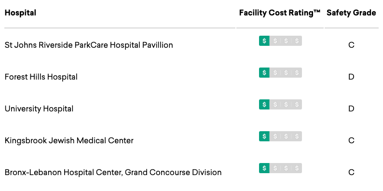Click the C safety grade for Bronx-Lebanon
Screen dimensions: 383x191
click(351, 173)
